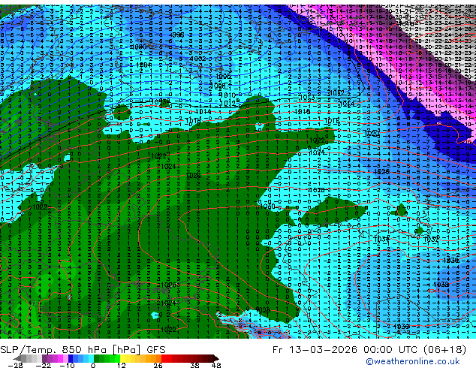Screen dimensions: 476x368
Task: Click the '996' low pressure label
Action: click(x=176, y=35)
